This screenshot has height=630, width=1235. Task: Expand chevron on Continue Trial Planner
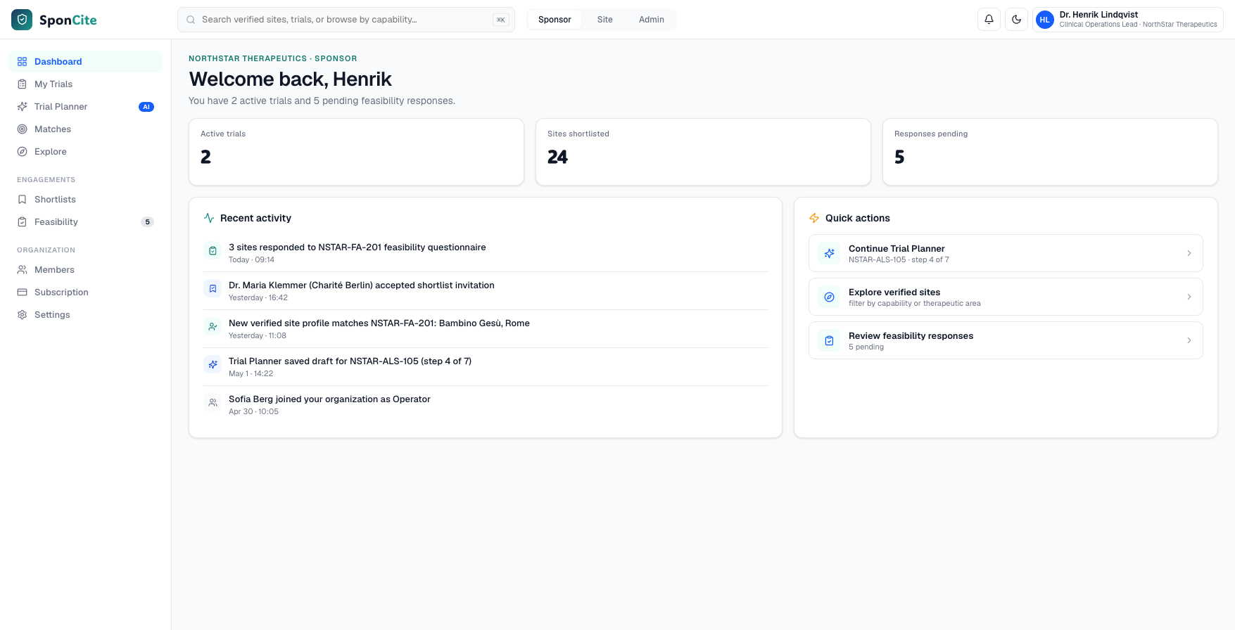[x=1189, y=253]
